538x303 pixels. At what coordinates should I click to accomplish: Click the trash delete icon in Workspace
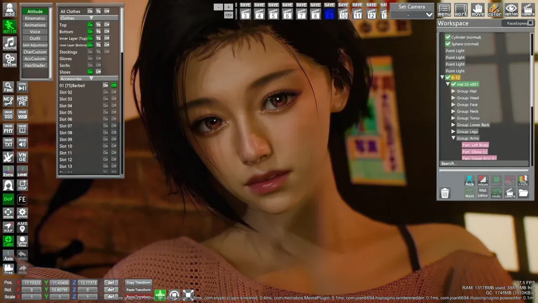tap(445, 193)
